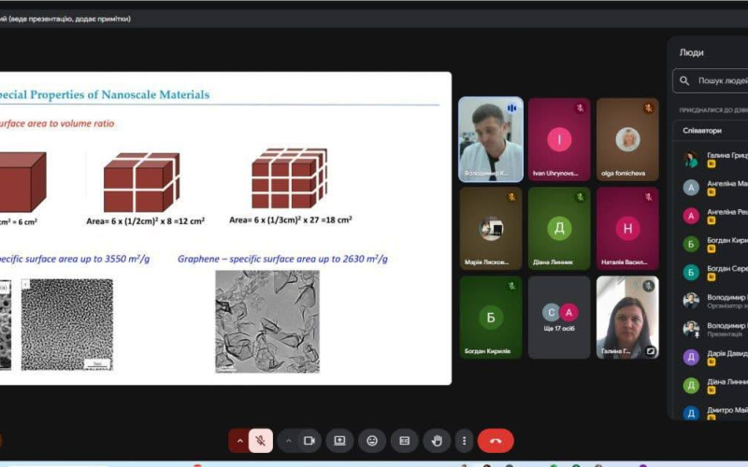Raise hand using the hand icon
Viewport: 748px width, 467px height.
tap(437, 441)
